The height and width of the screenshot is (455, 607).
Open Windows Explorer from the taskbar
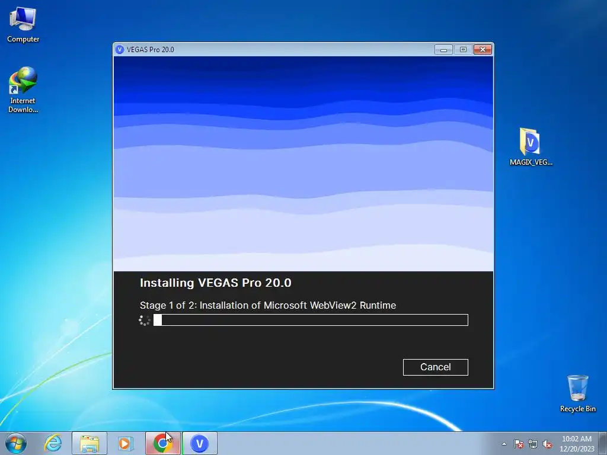pos(90,443)
